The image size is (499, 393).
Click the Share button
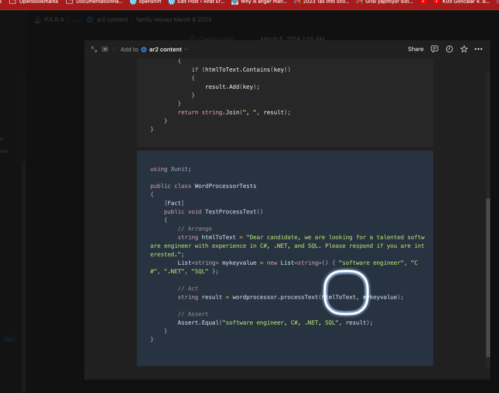(416, 49)
